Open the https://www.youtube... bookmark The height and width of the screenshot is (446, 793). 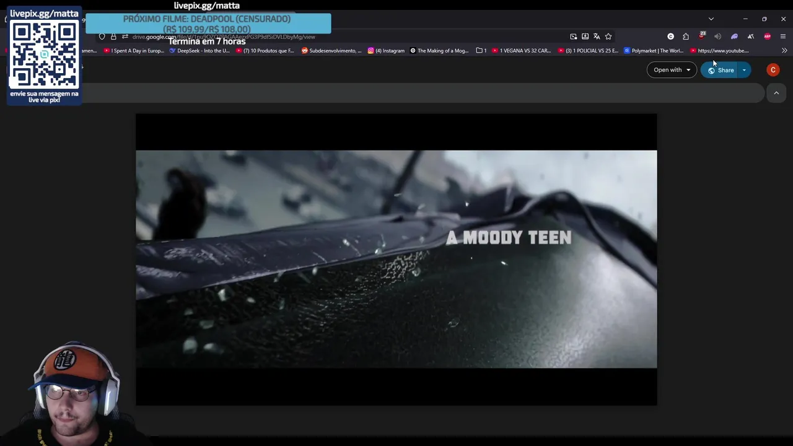(719, 51)
